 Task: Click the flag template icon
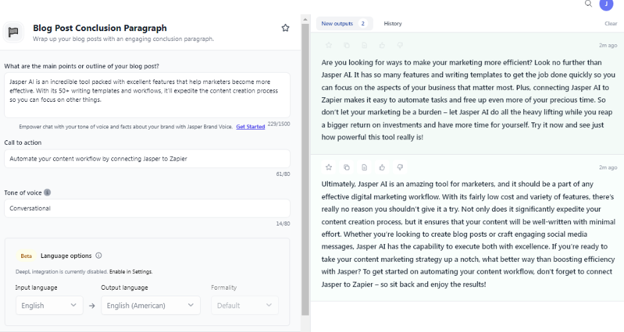(x=13, y=32)
